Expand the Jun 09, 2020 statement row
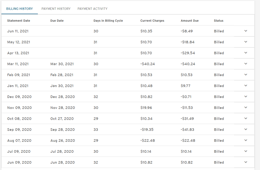This screenshot has height=170, width=260. [x=246, y=162]
